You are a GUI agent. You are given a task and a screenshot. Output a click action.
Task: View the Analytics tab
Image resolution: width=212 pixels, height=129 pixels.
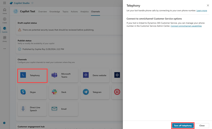(x=85, y=12)
